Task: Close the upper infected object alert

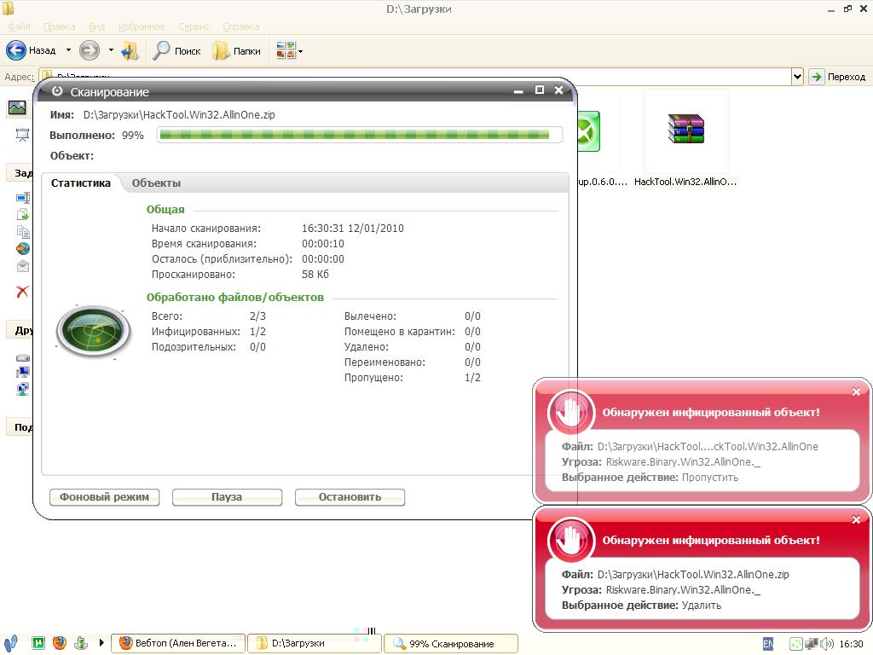Action: (856, 392)
